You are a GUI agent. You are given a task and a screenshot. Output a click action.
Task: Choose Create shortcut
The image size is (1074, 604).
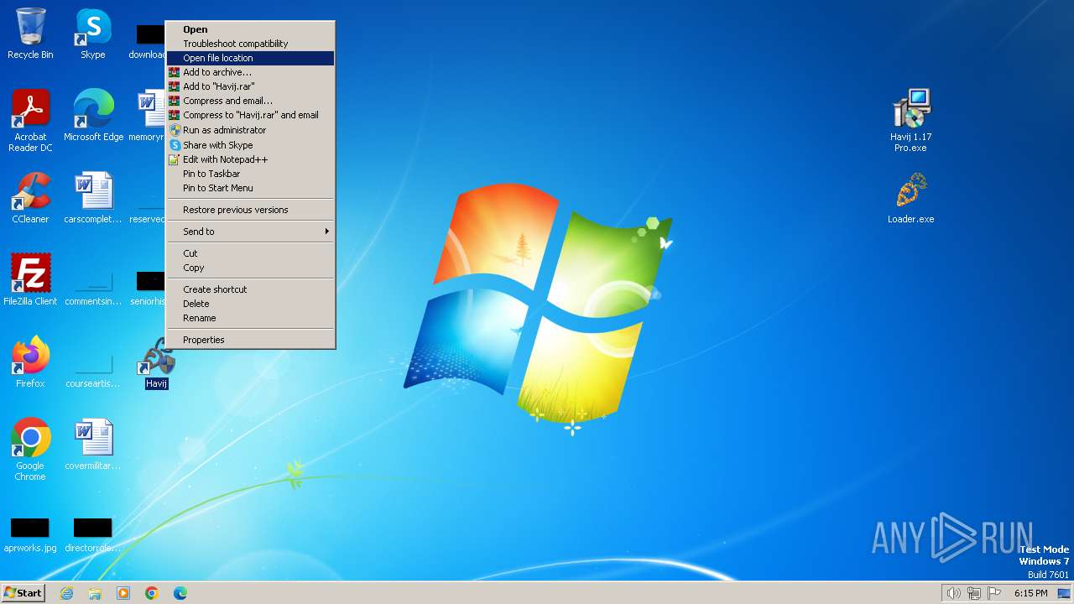251,289
